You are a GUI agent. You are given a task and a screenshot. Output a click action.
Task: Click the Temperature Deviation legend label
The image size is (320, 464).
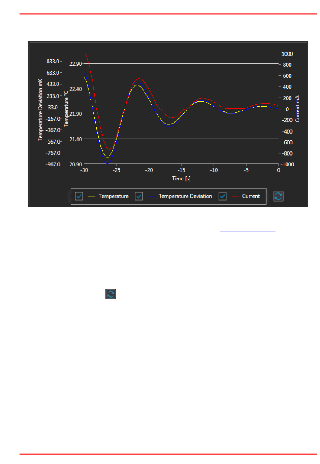tap(185, 196)
